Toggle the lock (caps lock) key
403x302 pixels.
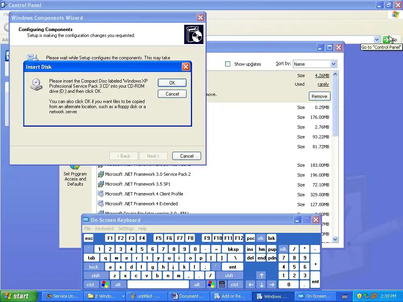(94, 267)
